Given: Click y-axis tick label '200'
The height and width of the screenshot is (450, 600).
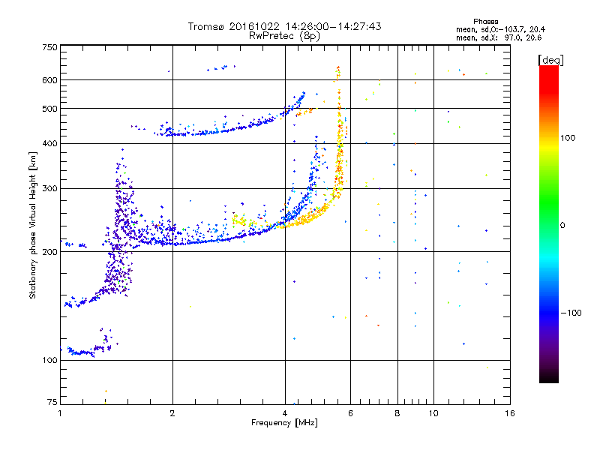Looking at the screenshot, I should pyautogui.click(x=49, y=252).
